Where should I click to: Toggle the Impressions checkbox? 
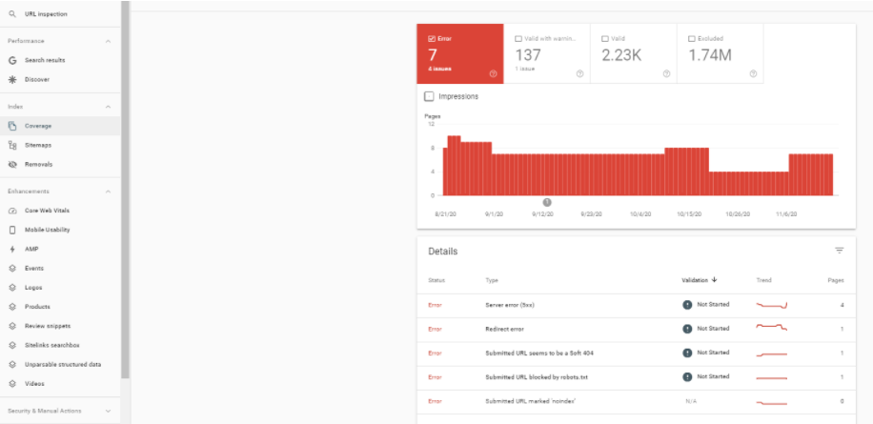(x=430, y=96)
